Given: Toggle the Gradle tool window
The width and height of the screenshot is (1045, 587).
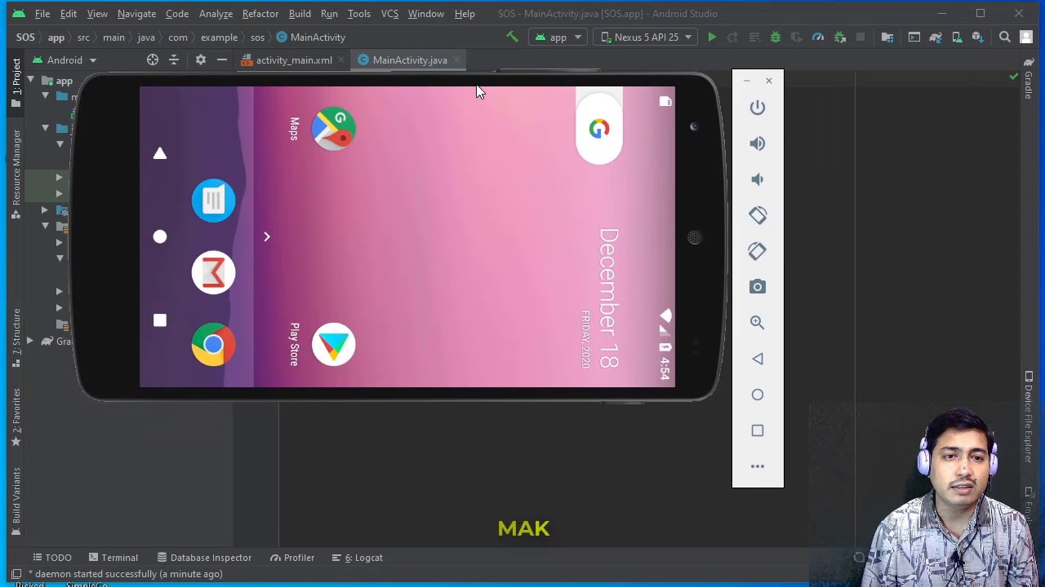Looking at the screenshot, I should click(x=1029, y=79).
